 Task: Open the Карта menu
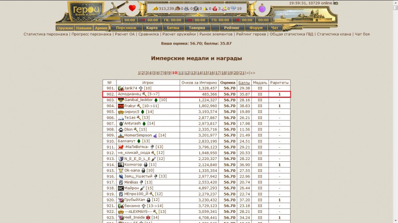click(x=152, y=28)
